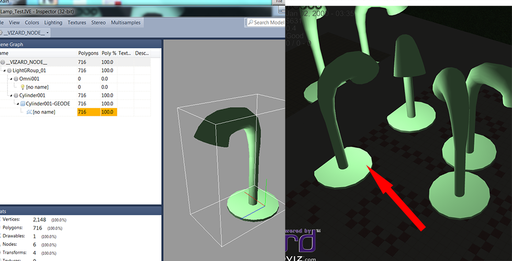The image size is (512, 261).
Task: Open the Multisamples menu
Action: (125, 22)
